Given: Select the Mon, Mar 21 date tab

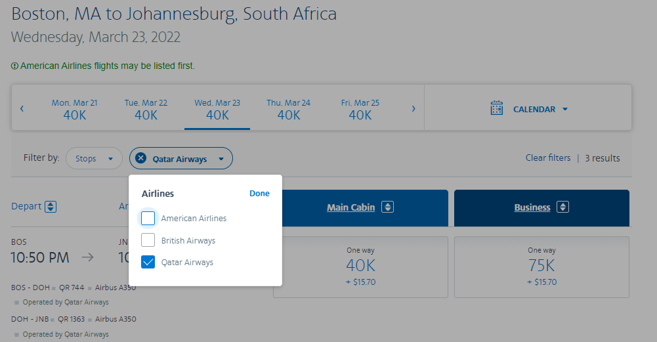Looking at the screenshot, I should [75, 109].
